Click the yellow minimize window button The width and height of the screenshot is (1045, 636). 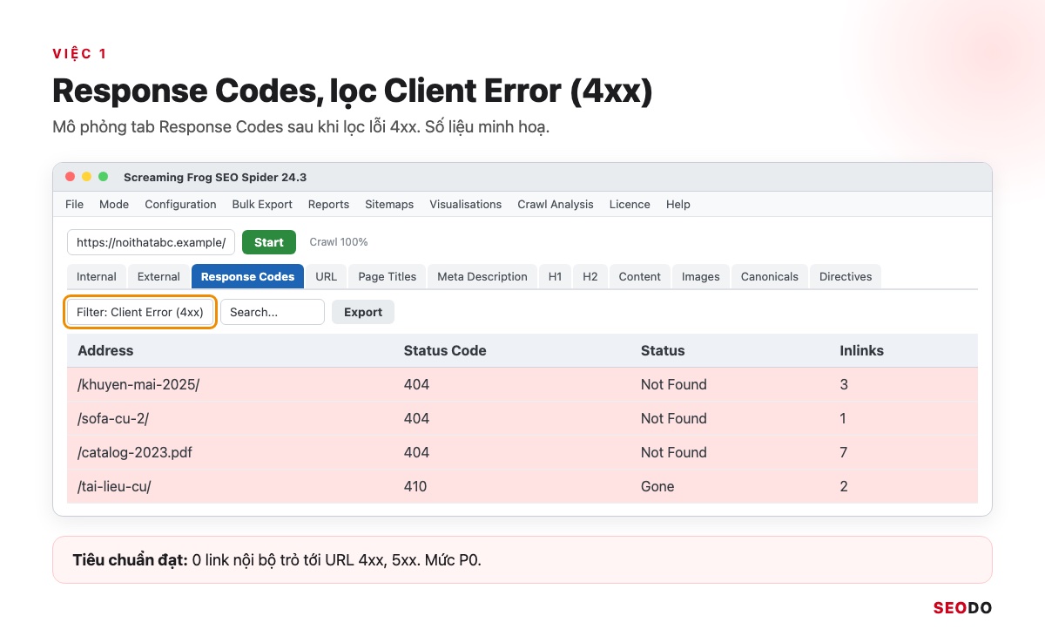pos(87,177)
